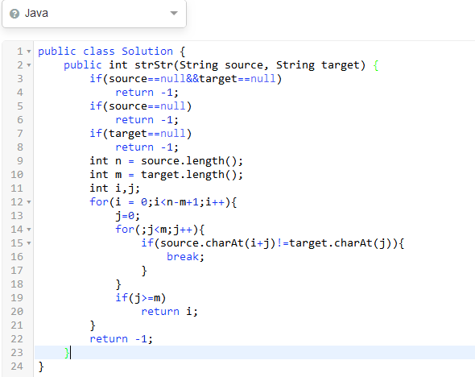Collapse the strStr method fold arrow on line 2
Screen dimensions: 475x377
coord(29,65)
